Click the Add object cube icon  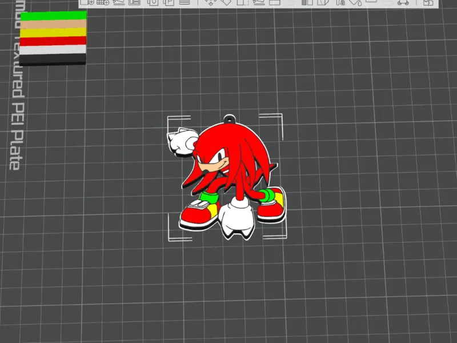tap(87, 2)
